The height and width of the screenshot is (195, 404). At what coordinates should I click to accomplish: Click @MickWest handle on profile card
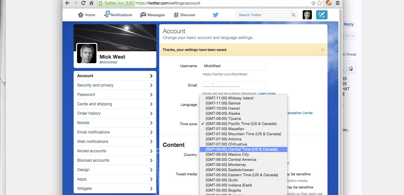(x=108, y=62)
